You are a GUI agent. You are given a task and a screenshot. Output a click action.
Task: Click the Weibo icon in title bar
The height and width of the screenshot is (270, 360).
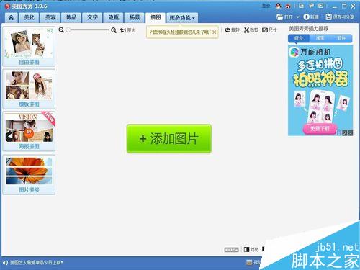pos(288,6)
